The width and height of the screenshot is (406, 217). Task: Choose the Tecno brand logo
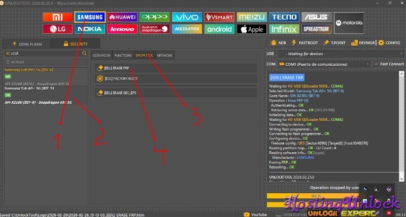coord(284,17)
